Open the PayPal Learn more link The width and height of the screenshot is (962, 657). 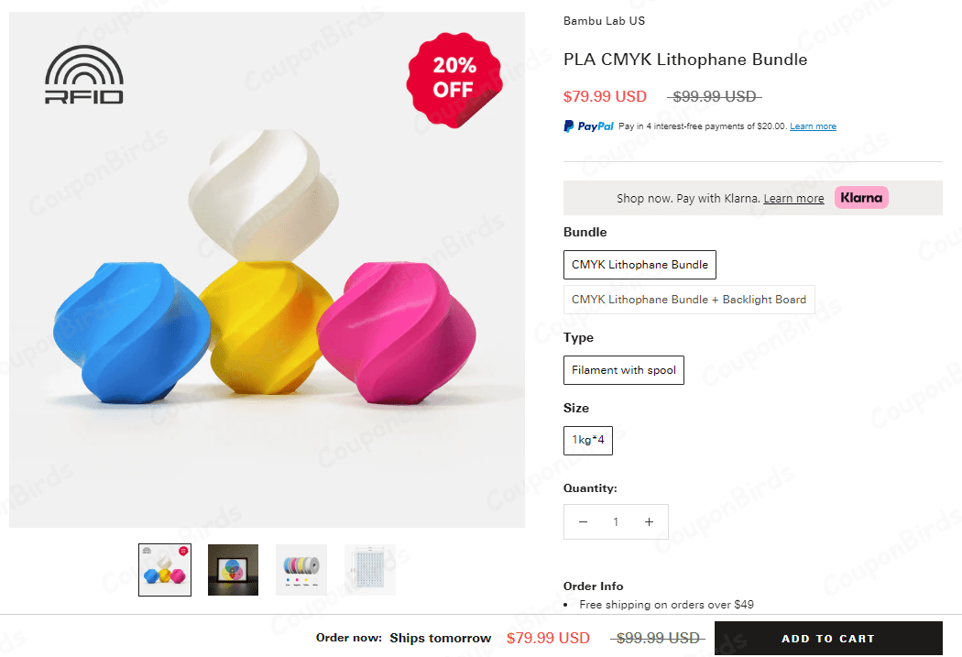point(813,126)
